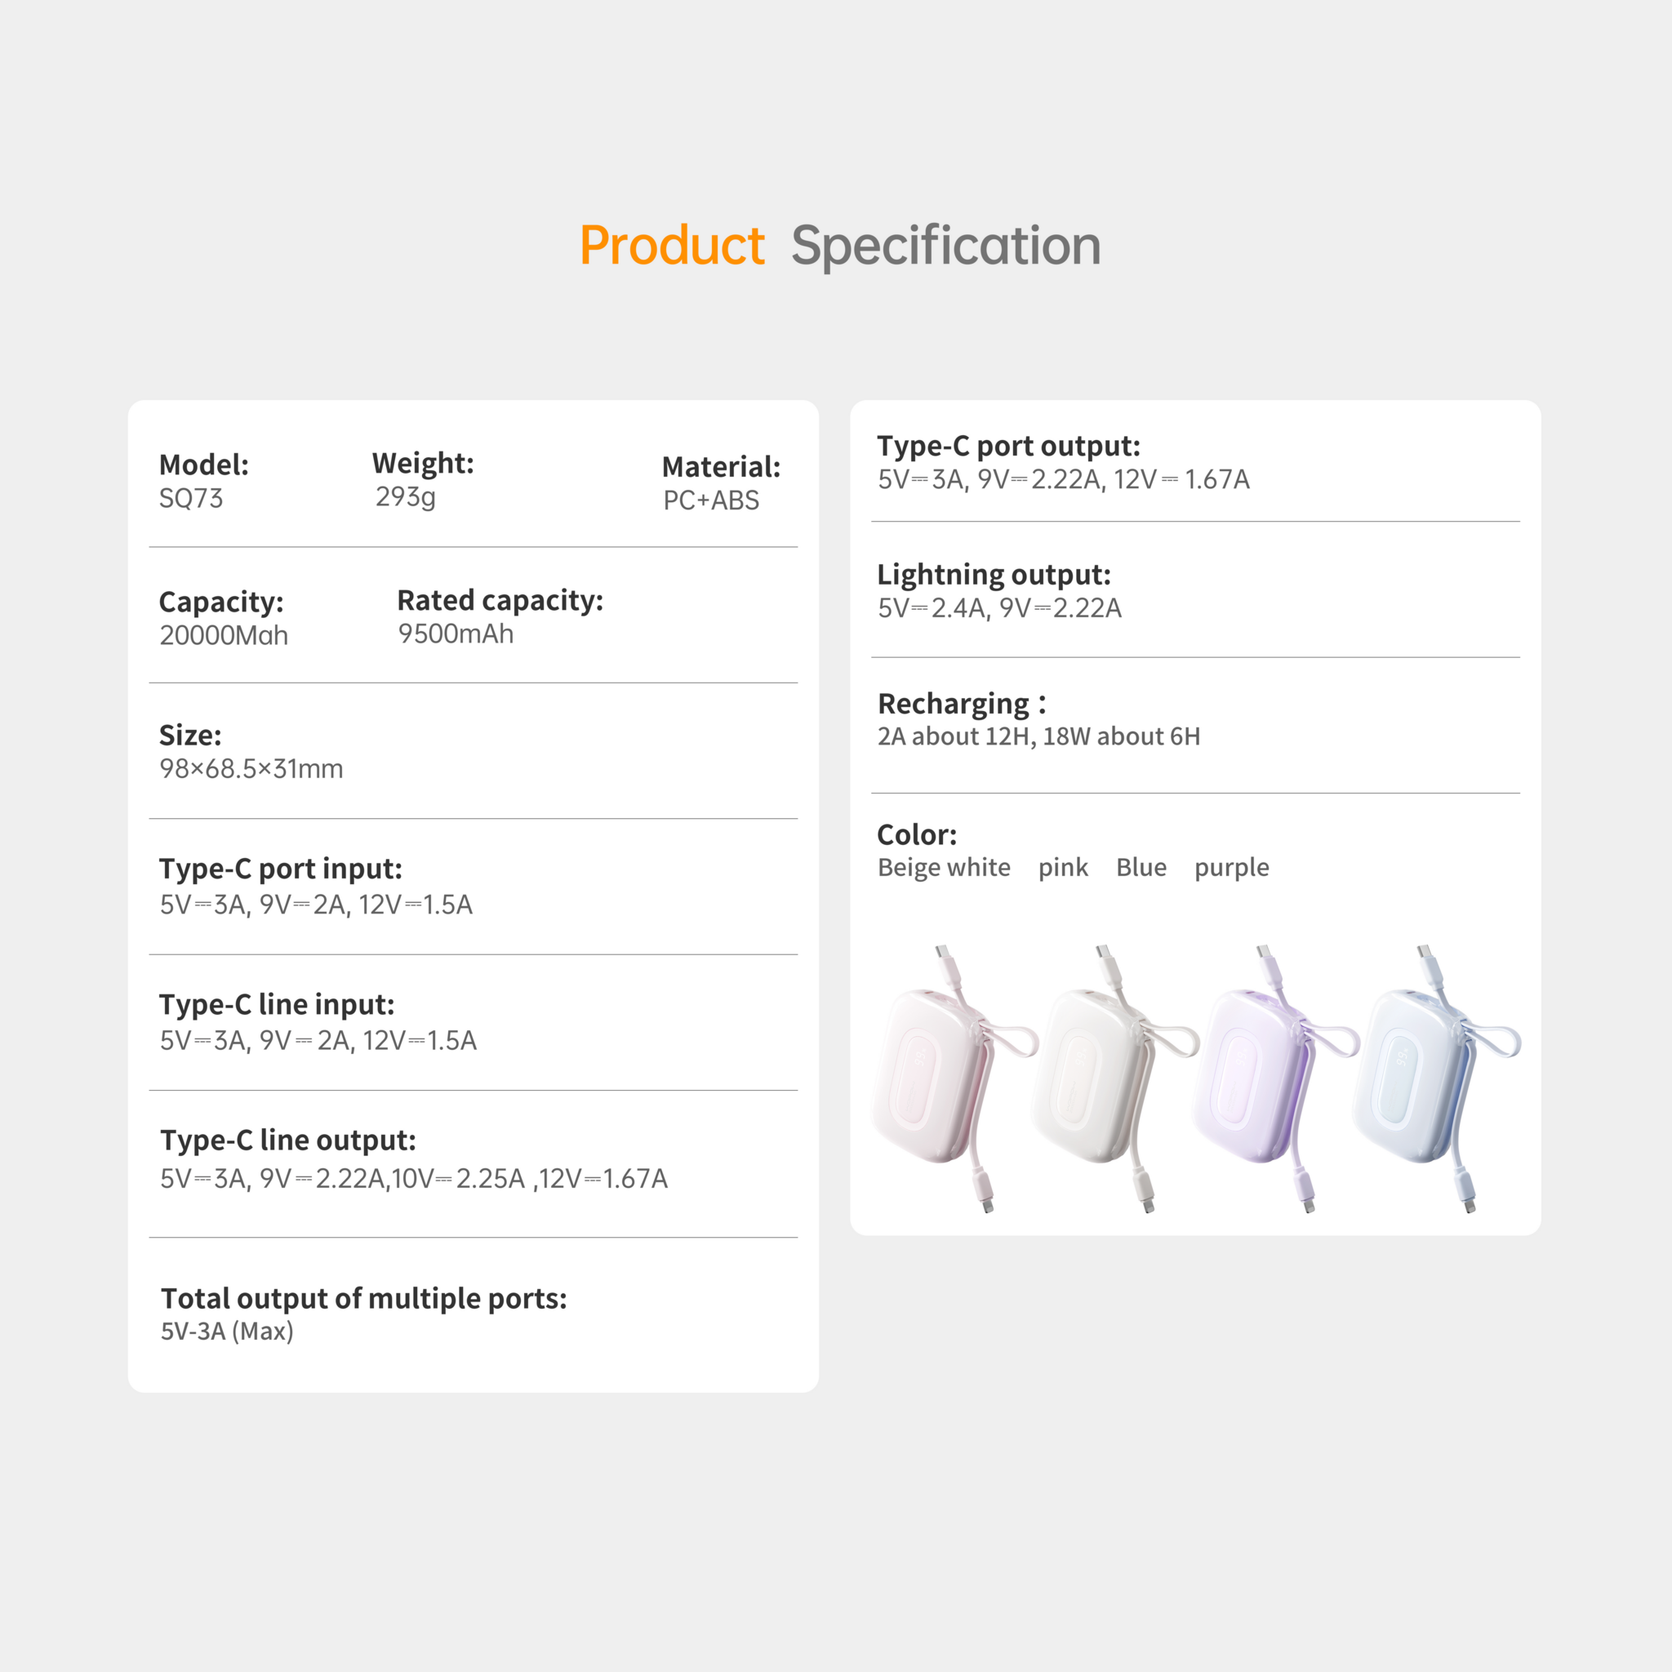Select the 20000Mah capacity value
This screenshot has height=1672, width=1672.
pyautogui.click(x=223, y=635)
